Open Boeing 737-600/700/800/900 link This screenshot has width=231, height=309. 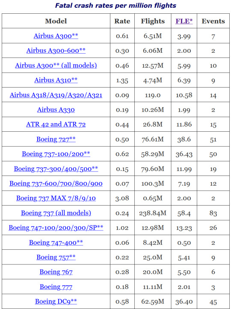(56, 184)
